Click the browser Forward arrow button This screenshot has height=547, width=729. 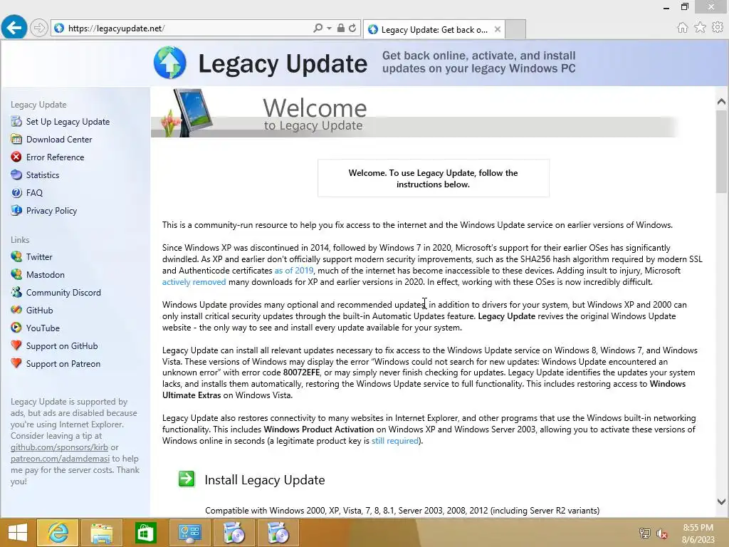[39, 28]
